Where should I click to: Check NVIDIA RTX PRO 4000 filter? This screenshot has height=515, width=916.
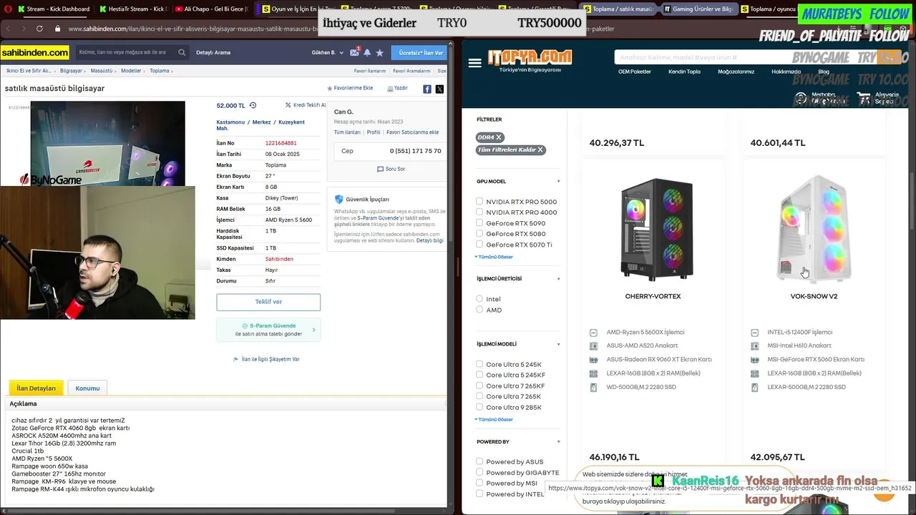(479, 212)
